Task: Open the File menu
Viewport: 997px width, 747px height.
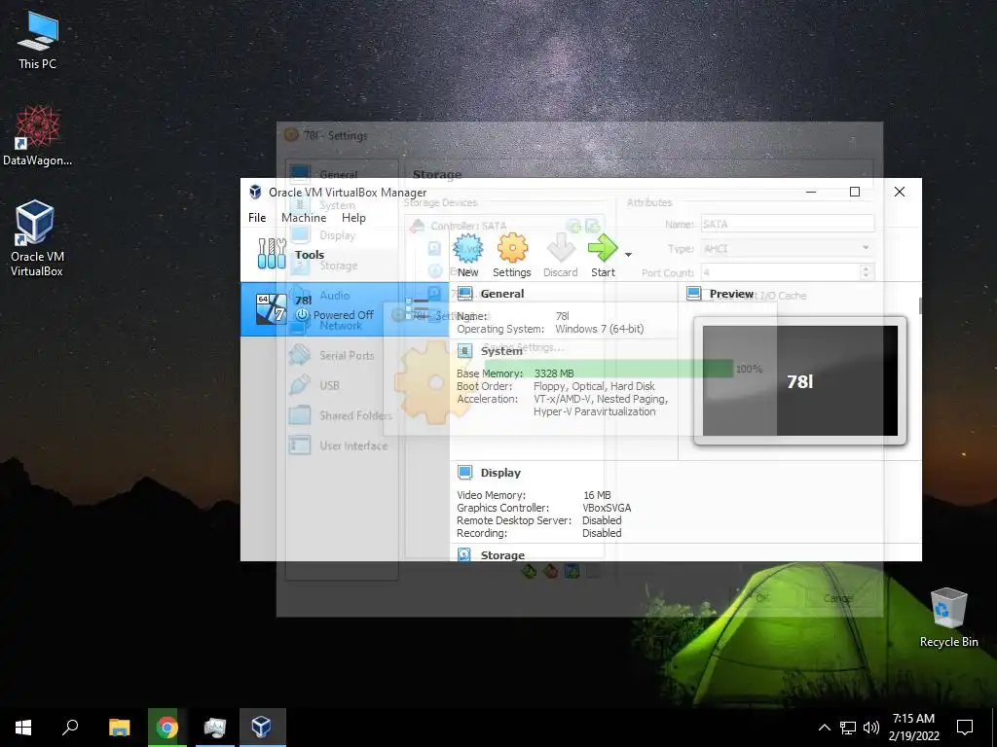Action: 257,217
